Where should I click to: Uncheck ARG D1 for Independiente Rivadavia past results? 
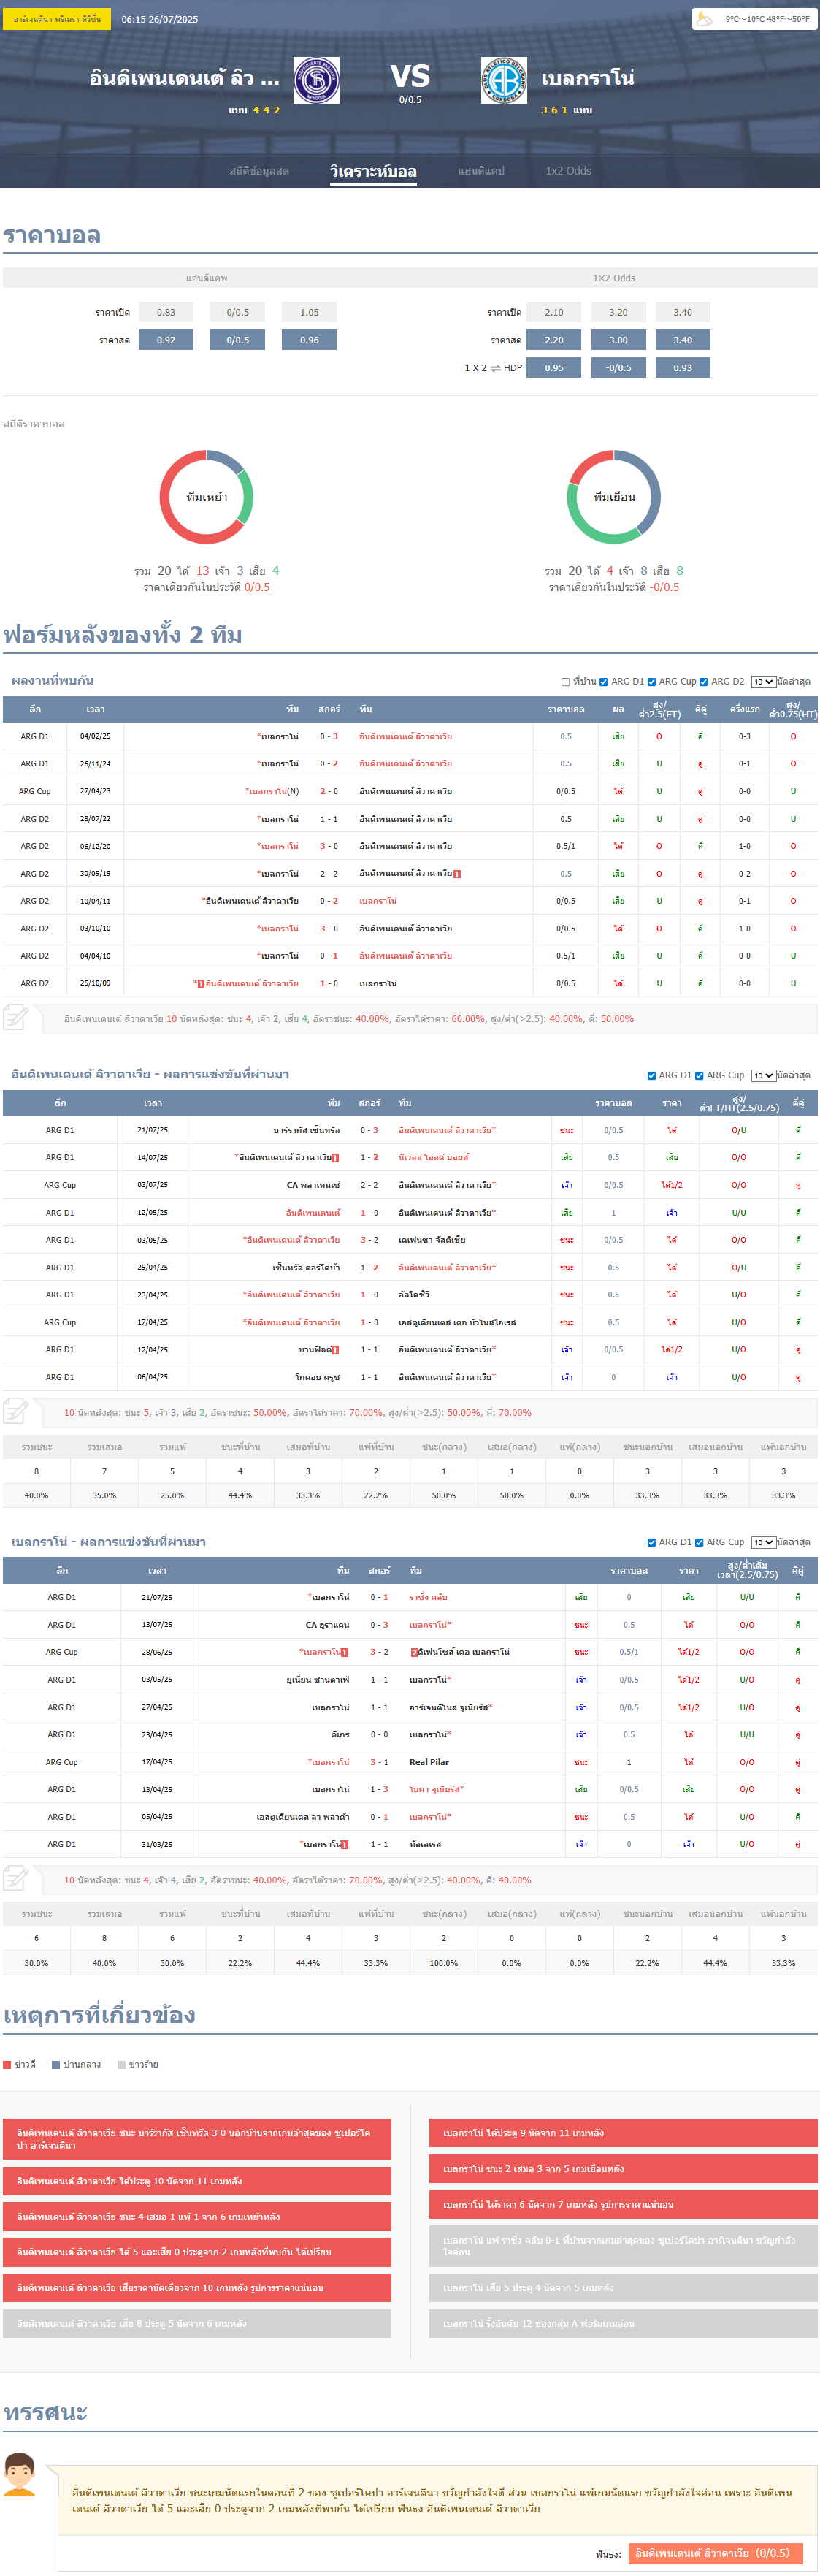click(652, 1076)
